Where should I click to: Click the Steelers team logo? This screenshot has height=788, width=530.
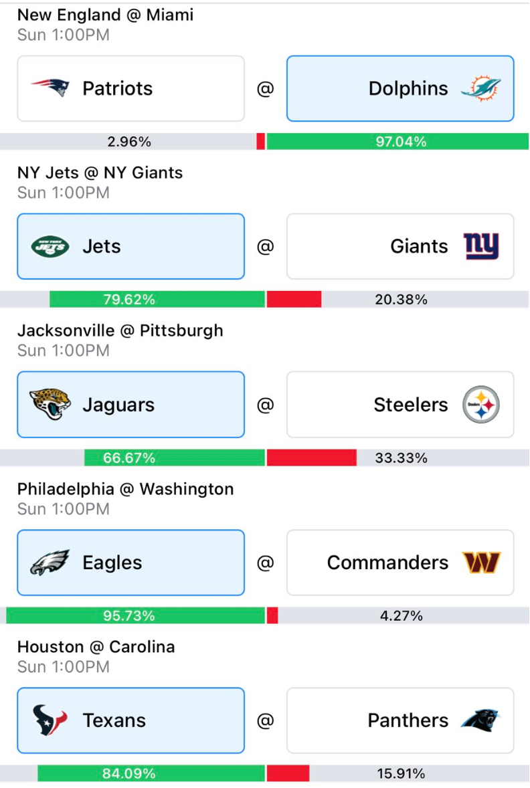481,405
